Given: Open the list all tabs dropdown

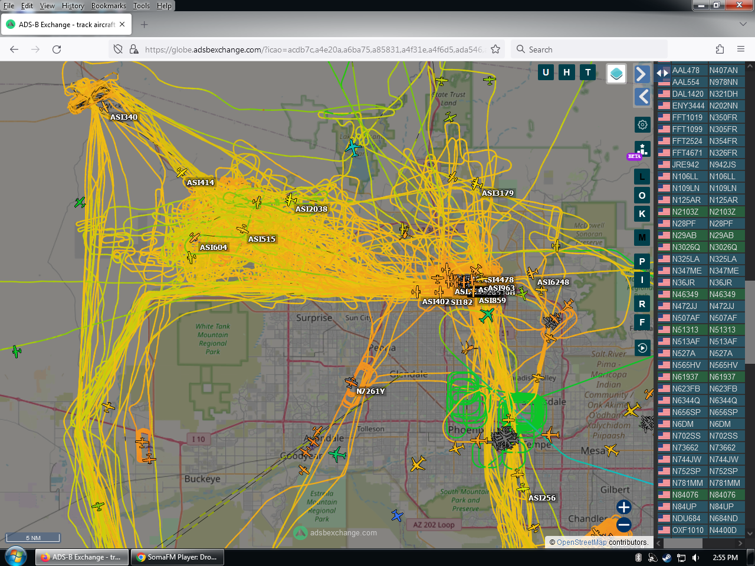Looking at the screenshot, I should (743, 24).
